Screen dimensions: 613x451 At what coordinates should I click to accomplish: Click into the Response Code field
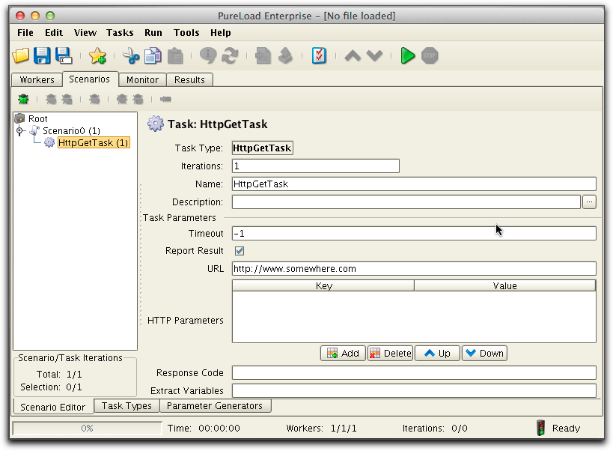414,373
